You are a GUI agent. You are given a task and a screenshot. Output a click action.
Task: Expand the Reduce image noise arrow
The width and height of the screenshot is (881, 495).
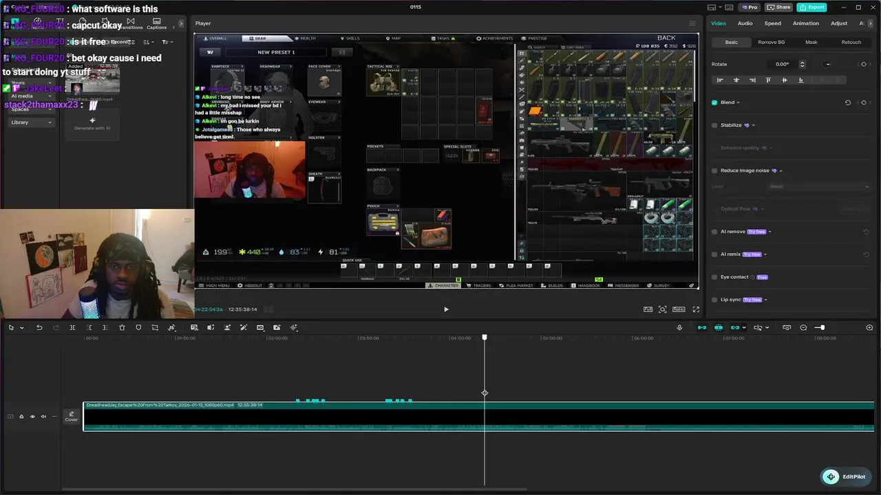[x=781, y=170]
